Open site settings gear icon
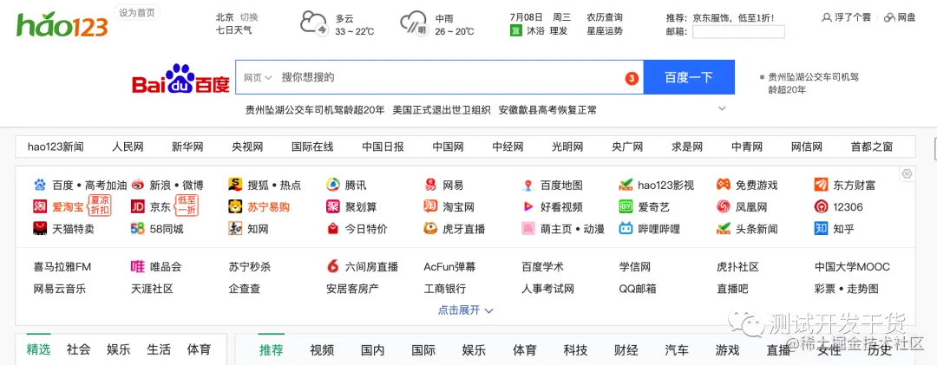937x365 pixels. pos(908,174)
